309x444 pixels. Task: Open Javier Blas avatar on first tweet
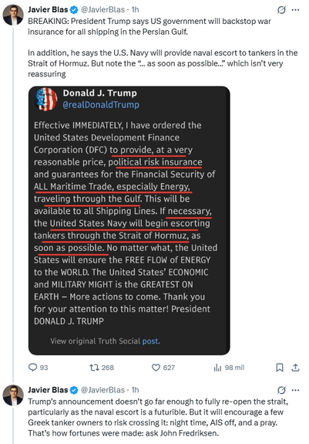[13, 15]
